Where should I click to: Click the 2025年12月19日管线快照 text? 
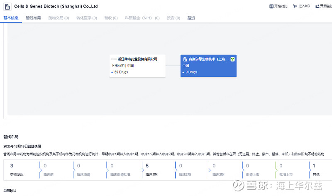pyautogui.click(x=22, y=146)
